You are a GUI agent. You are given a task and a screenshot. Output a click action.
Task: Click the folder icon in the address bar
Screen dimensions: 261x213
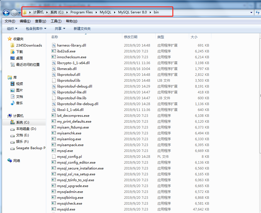coord(25,12)
